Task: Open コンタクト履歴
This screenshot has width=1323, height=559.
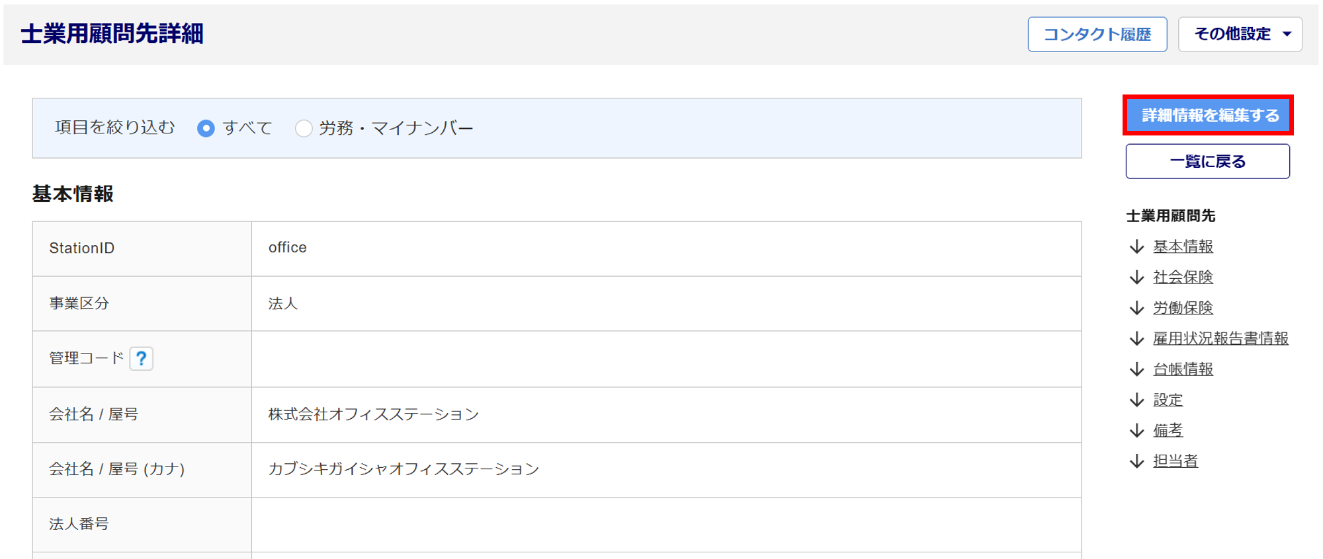Action: pos(1097,34)
